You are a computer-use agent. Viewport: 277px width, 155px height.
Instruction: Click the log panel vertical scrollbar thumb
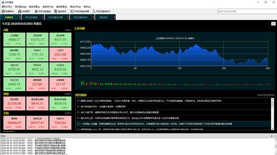(275, 146)
